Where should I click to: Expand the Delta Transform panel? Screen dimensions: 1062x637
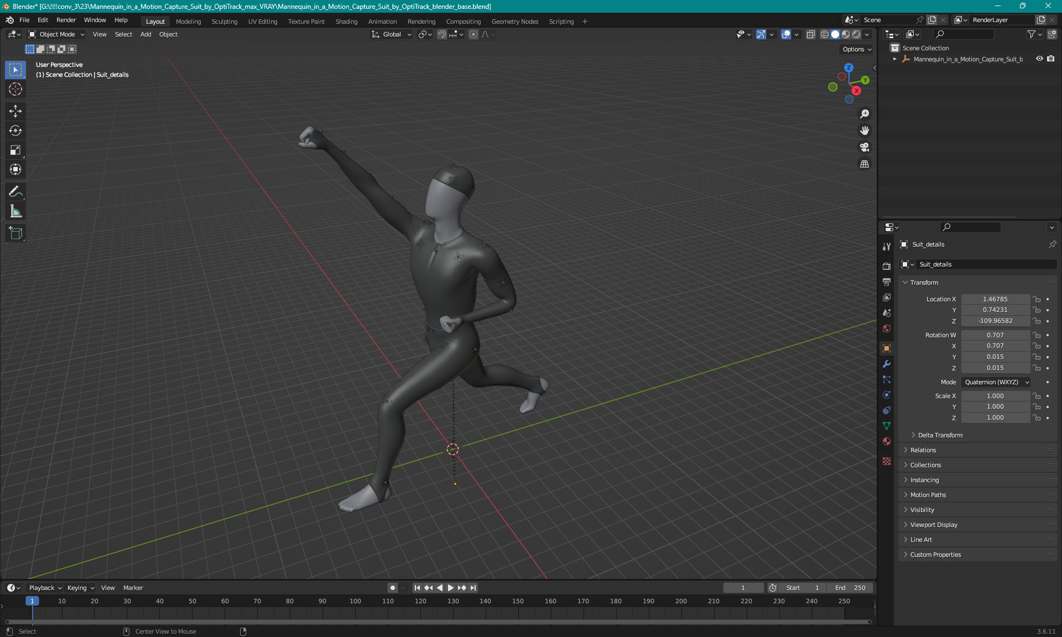point(940,435)
